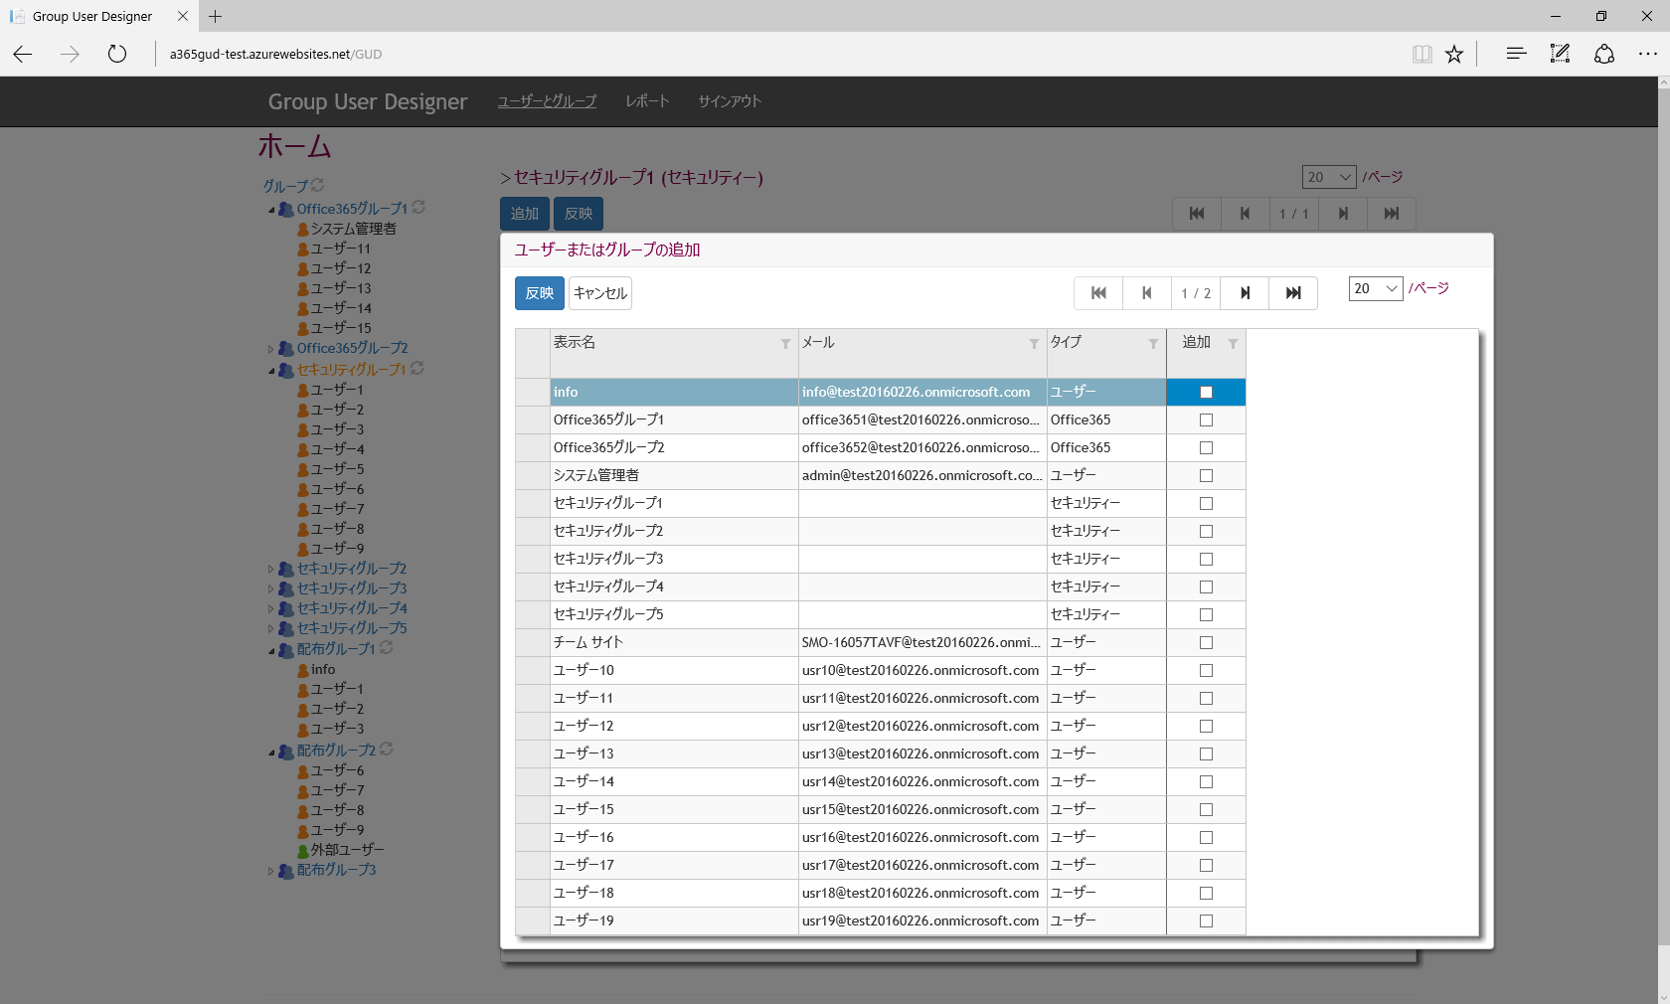1670x1004 pixels.
Task: Expand 配布グループ3 tree node
Action: 271,872
